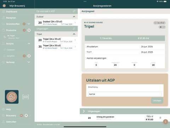Click the Productie orange alert badge
This screenshot has width=170, height=128.
[x=24, y=30]
